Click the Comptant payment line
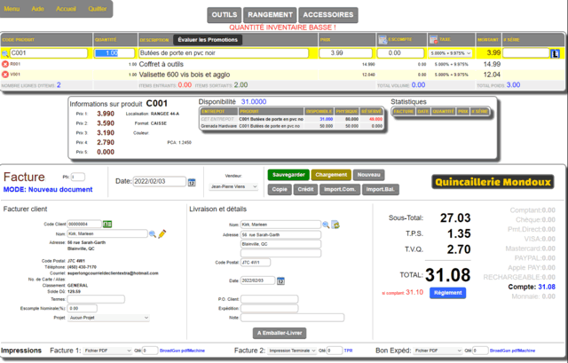568x363 pixels. [x=532, y=210]
